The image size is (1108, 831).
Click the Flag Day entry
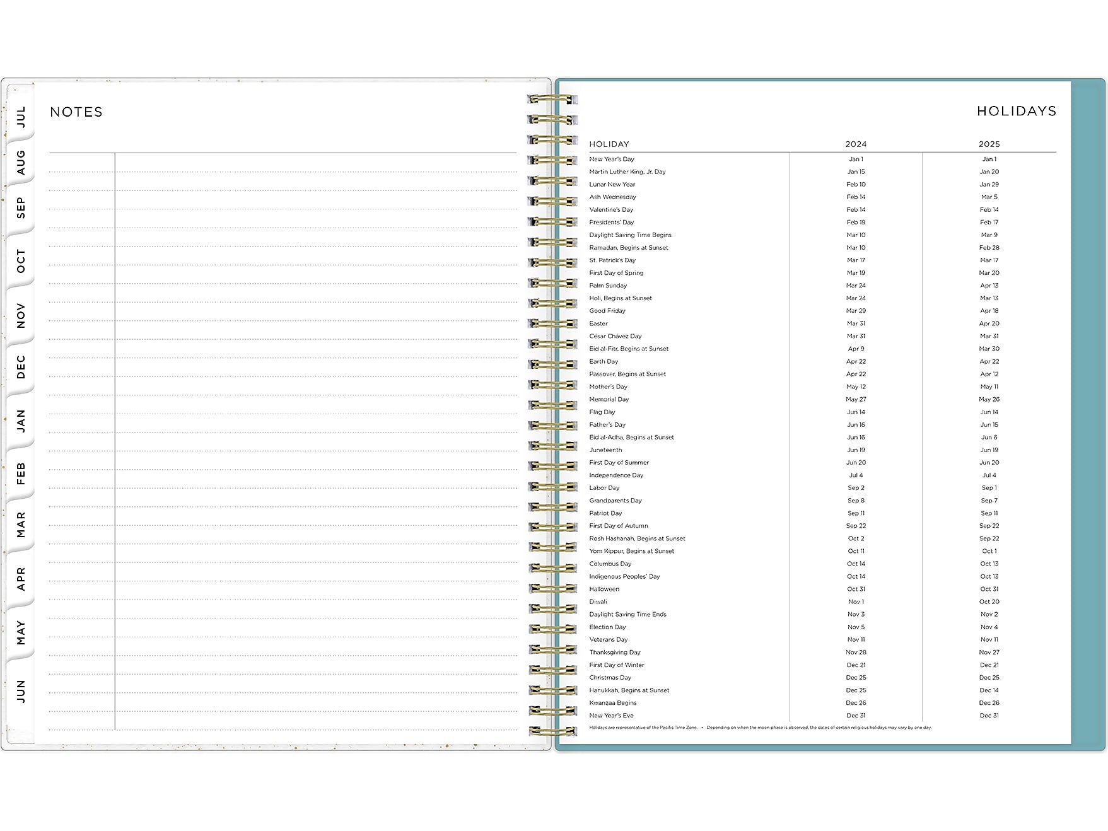point(602,412)
